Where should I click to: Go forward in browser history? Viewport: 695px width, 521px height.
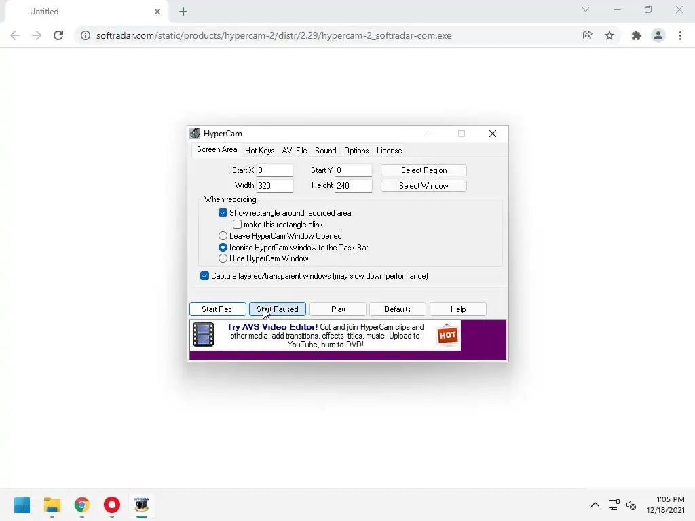37,35
